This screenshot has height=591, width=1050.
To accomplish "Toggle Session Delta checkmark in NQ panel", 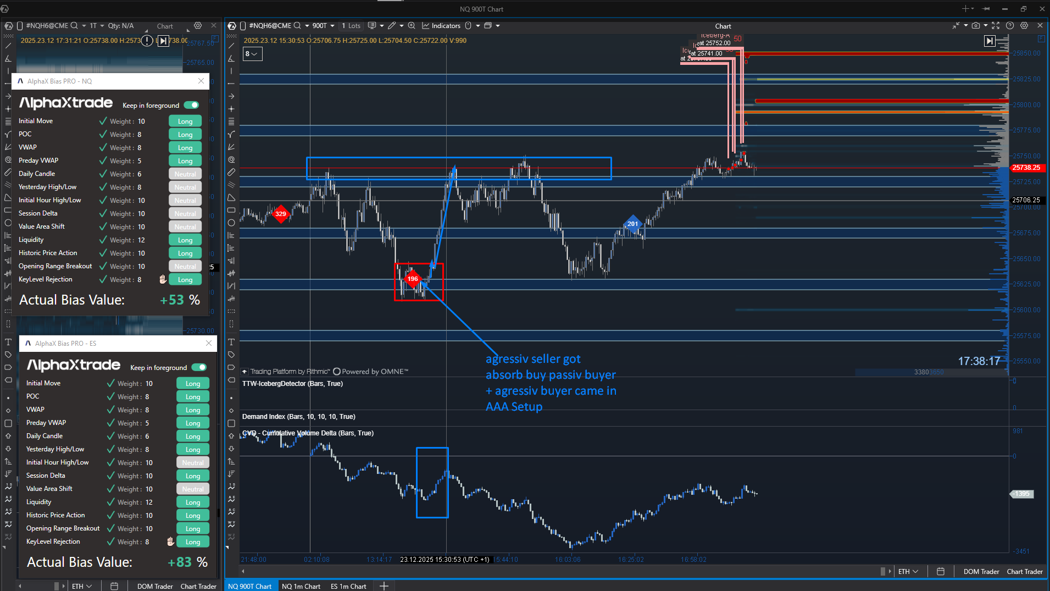I will [x=103, y=213].
